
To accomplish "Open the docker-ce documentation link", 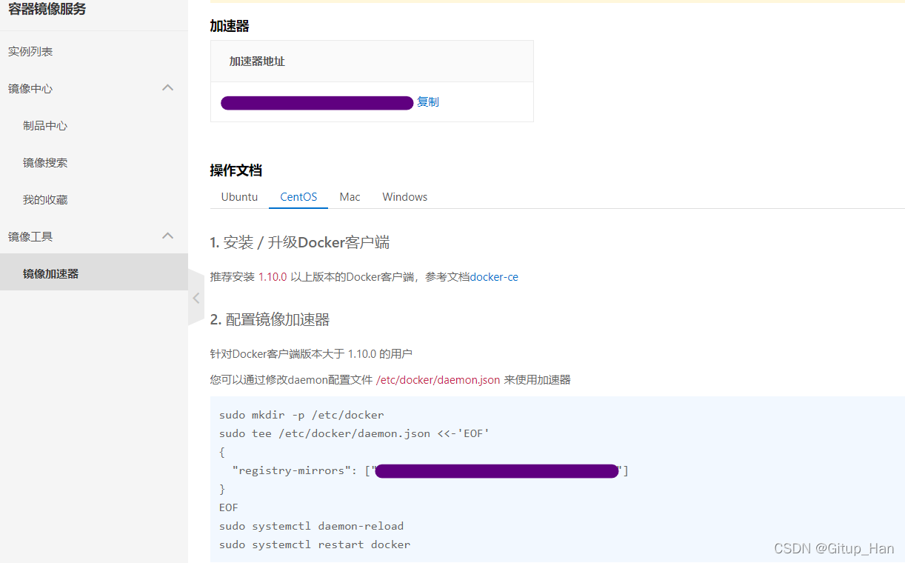I will click(x=494, y=277).
